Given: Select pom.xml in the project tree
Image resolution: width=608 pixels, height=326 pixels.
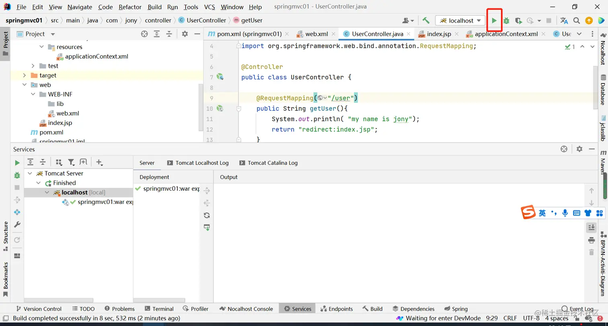Looking at the screenshot, I should tap(51, 132).
